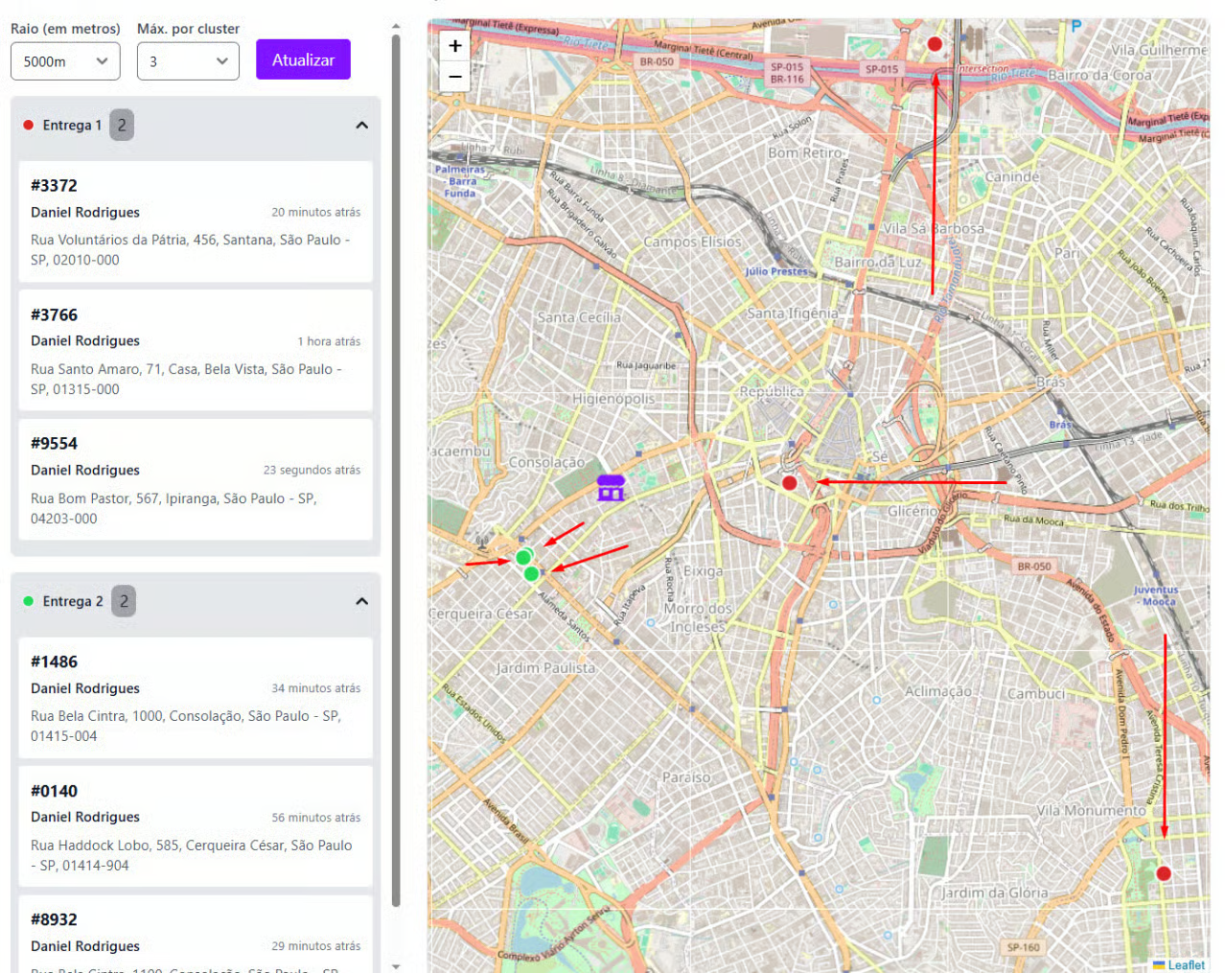Screen dimensions: 1225x973
Task: Select the upper green delivery marker
Action: (x=522, y=557)
